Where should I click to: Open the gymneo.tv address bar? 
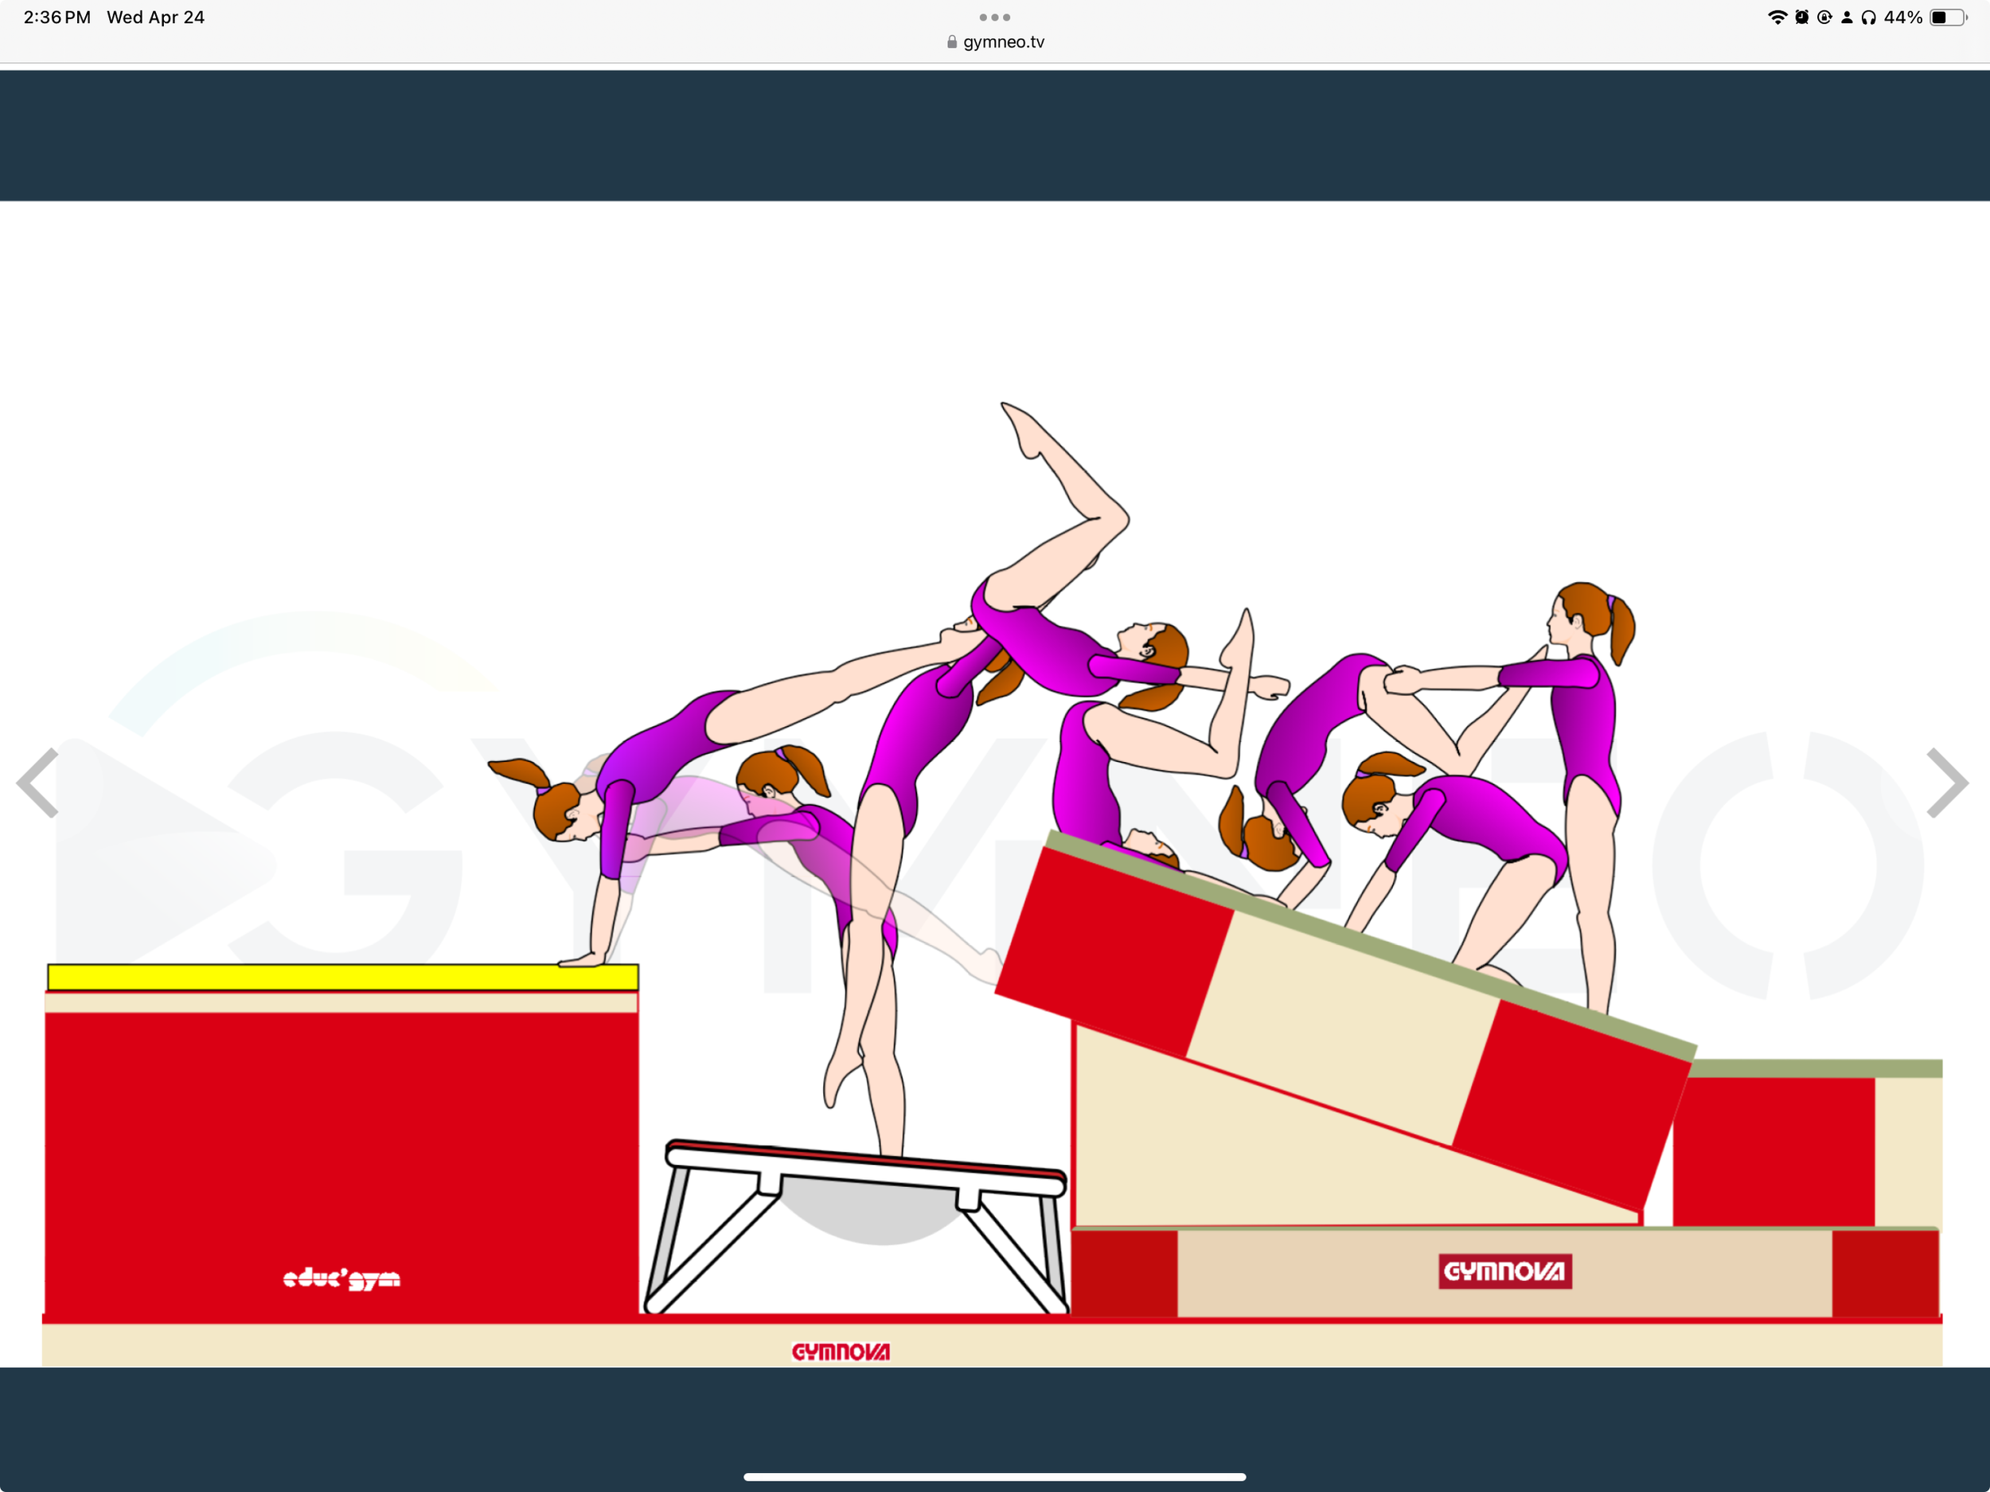pyautogui.click(x=1002, y=41)
